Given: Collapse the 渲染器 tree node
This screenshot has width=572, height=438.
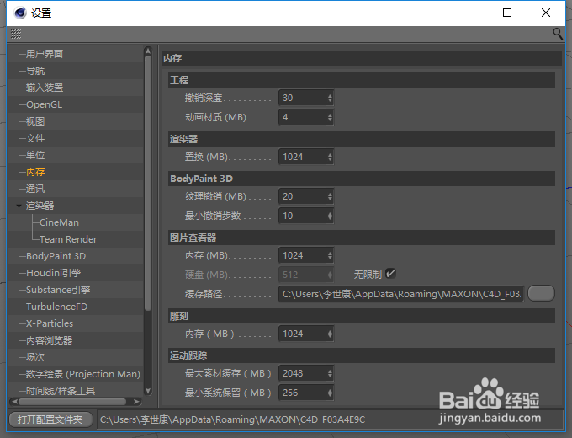Looking at the screenshot, I should (19, 206).
